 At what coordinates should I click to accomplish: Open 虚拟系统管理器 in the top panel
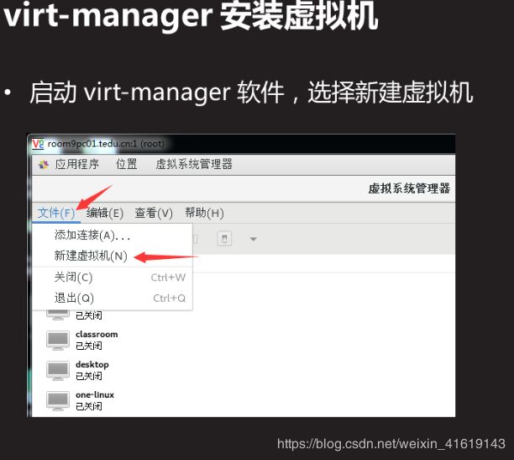click(194, 164)
